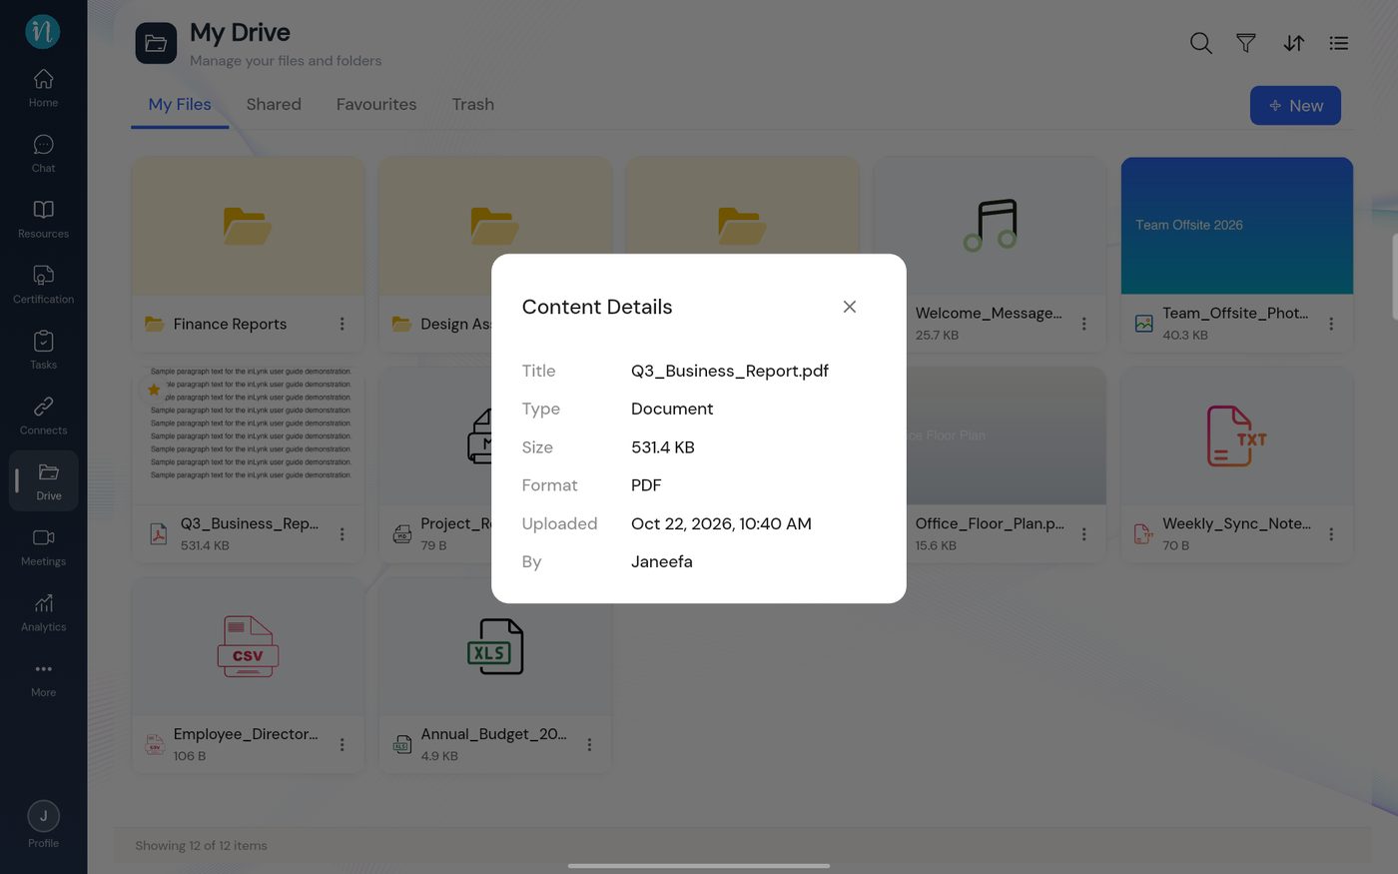Open options menu for Employee_Director file
Screen dimensions: 1398x874
(x=342, y=745)
